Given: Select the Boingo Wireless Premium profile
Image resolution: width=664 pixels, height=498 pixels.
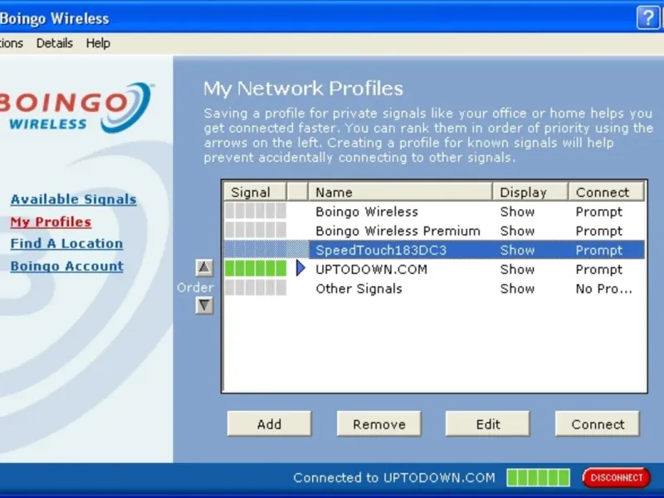Looking at the screenshot, I should tap(434, 231).
